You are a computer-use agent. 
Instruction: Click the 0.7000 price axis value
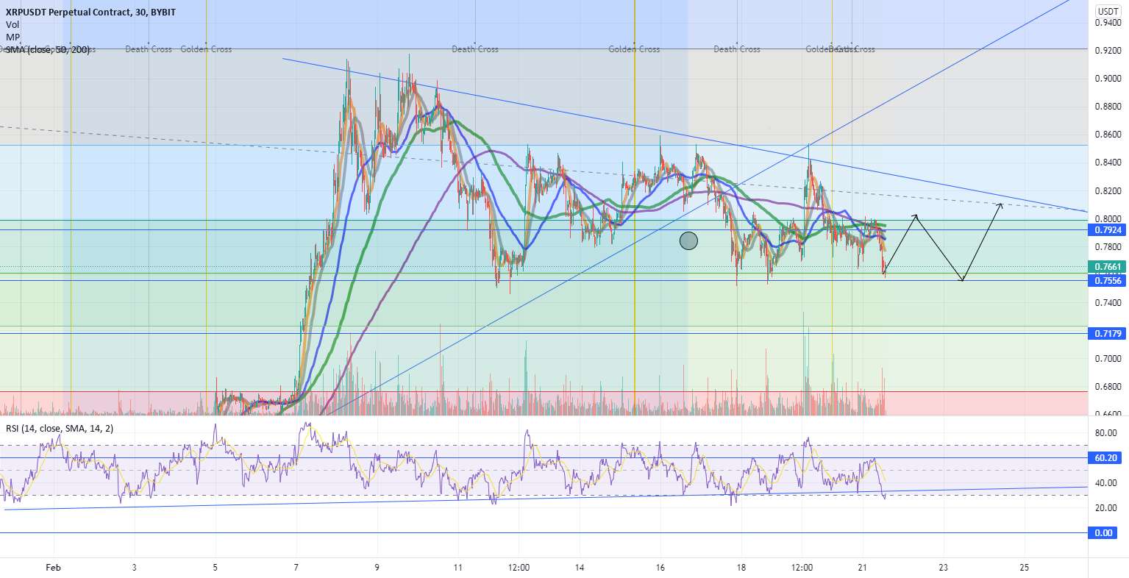(1108, 358)
